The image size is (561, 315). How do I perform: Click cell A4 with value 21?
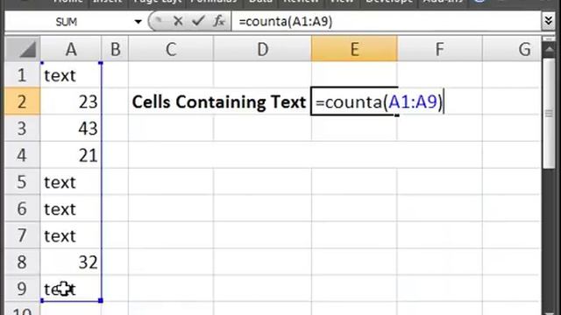pos(71,155)
